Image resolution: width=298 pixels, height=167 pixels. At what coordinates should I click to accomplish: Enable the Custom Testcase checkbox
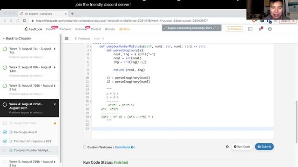pos(85,147)
